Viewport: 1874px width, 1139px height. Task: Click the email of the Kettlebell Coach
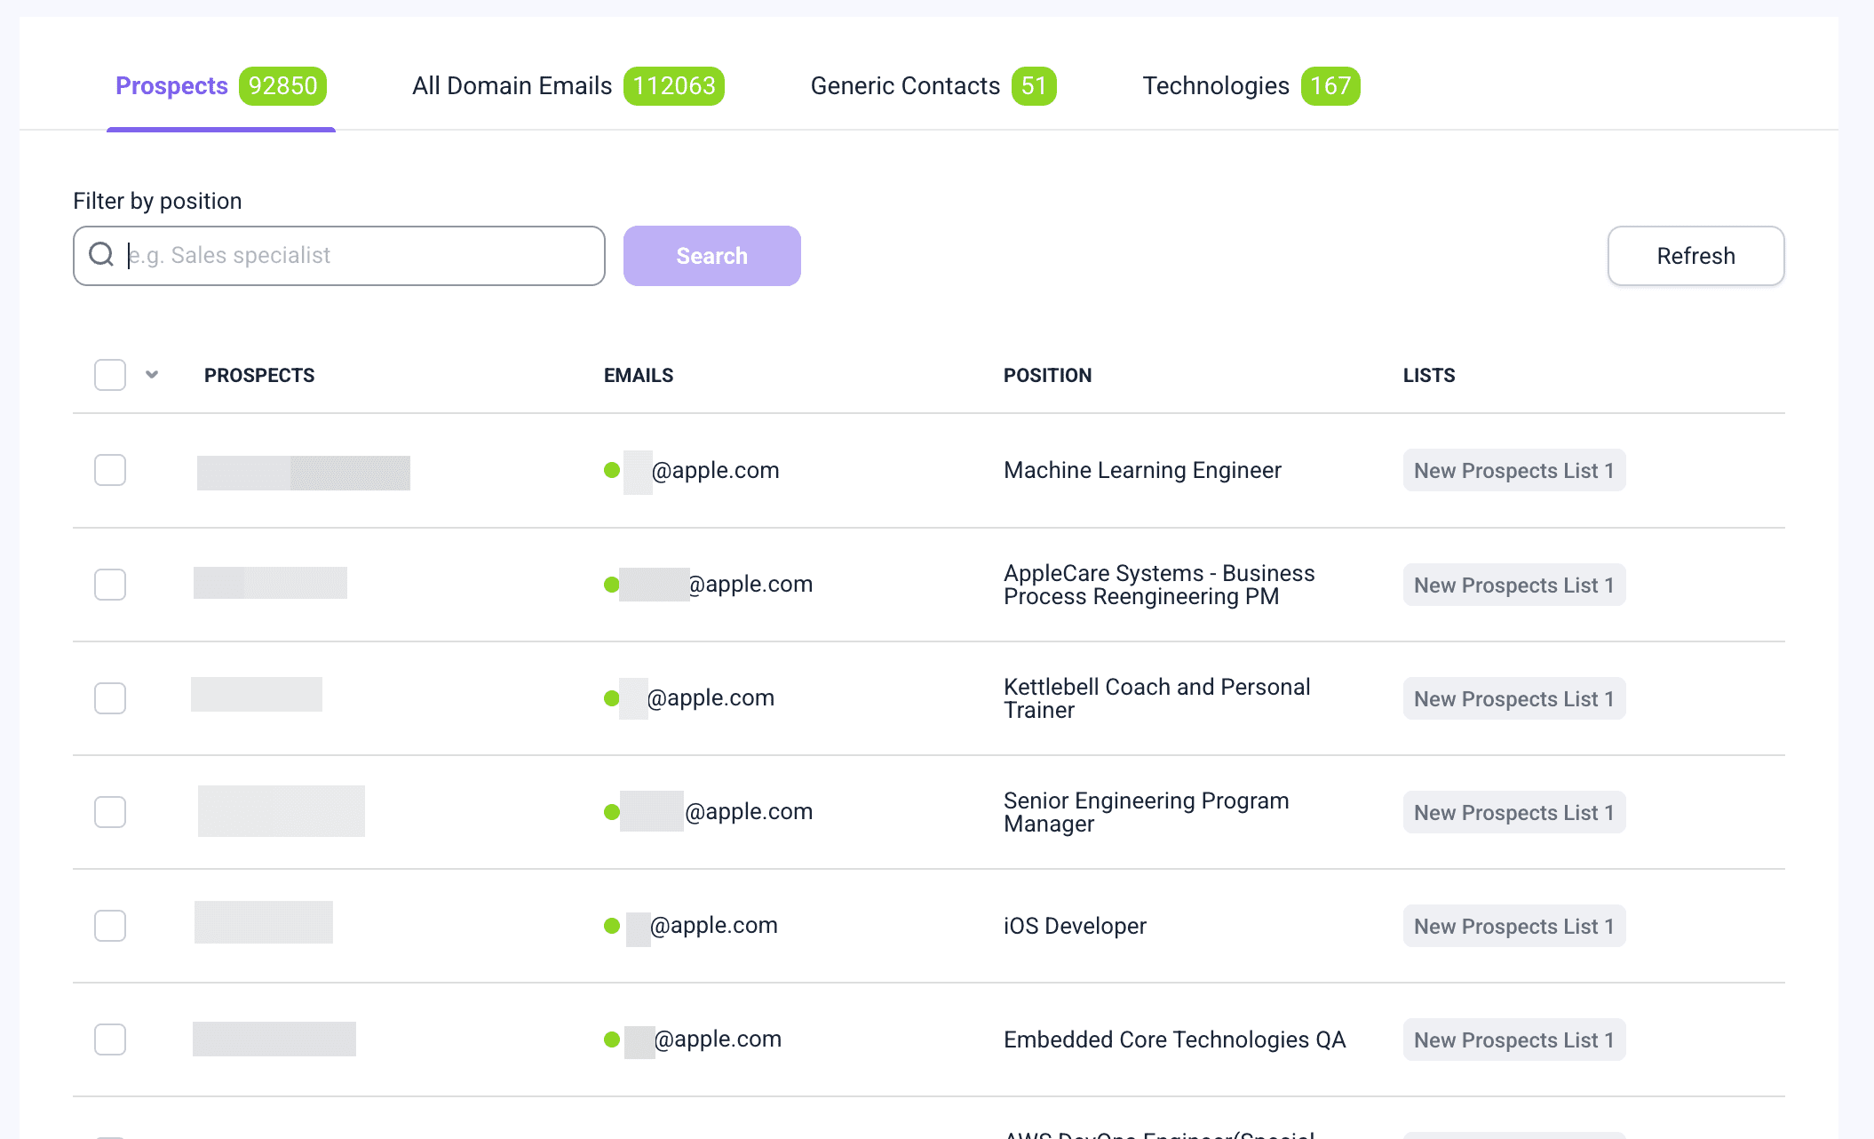tap(697, 698)
